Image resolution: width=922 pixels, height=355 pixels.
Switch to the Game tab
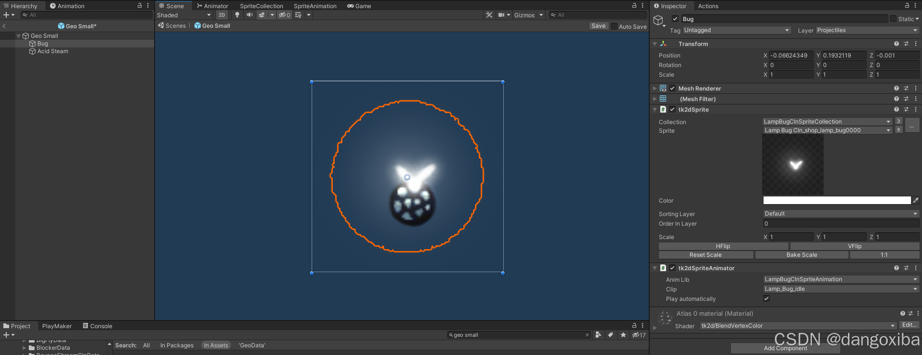[x=359, y=6]
